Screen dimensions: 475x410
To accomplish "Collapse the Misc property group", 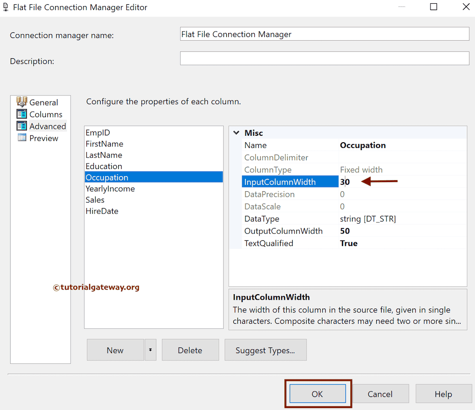I will (x=237, y=133).
